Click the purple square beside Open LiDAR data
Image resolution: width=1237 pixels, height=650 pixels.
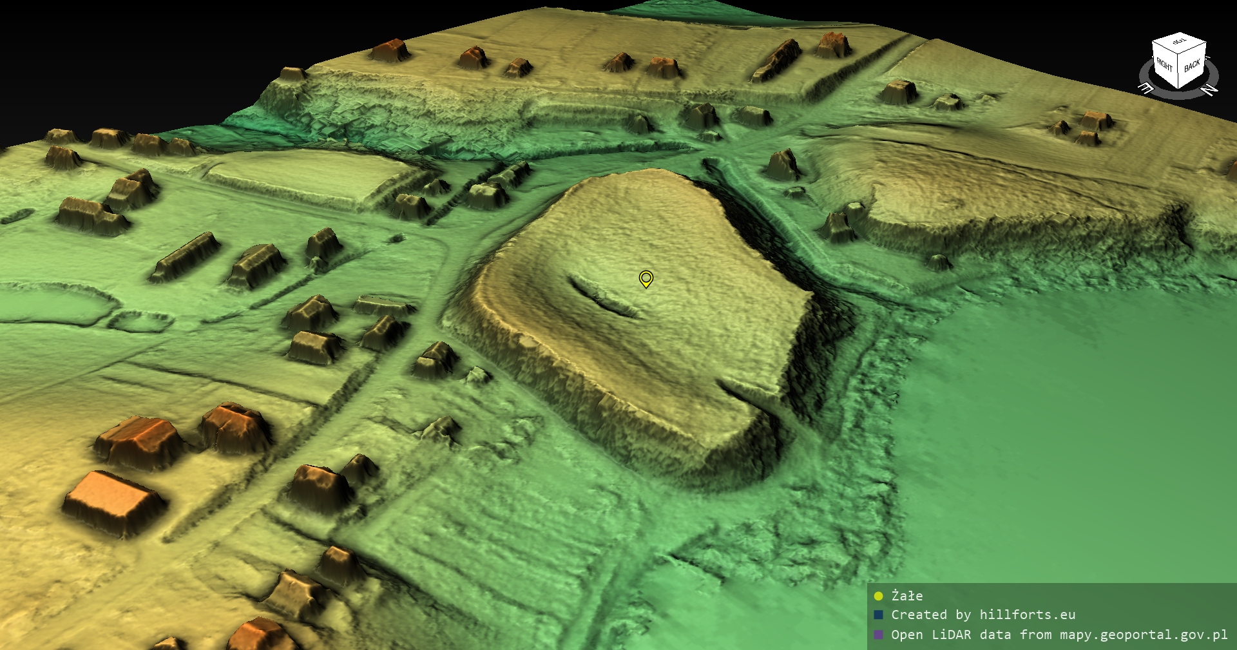pos(878,635)
